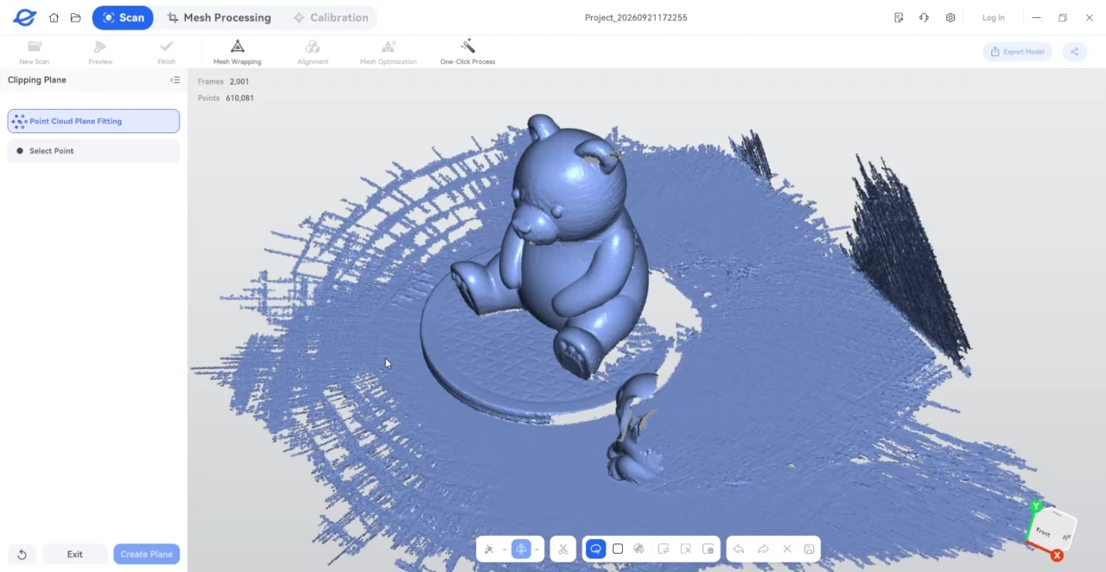The height and width of the screenshot is (572, 1106).
Task: Switch to the Scan tab
Action: point(123,17)
